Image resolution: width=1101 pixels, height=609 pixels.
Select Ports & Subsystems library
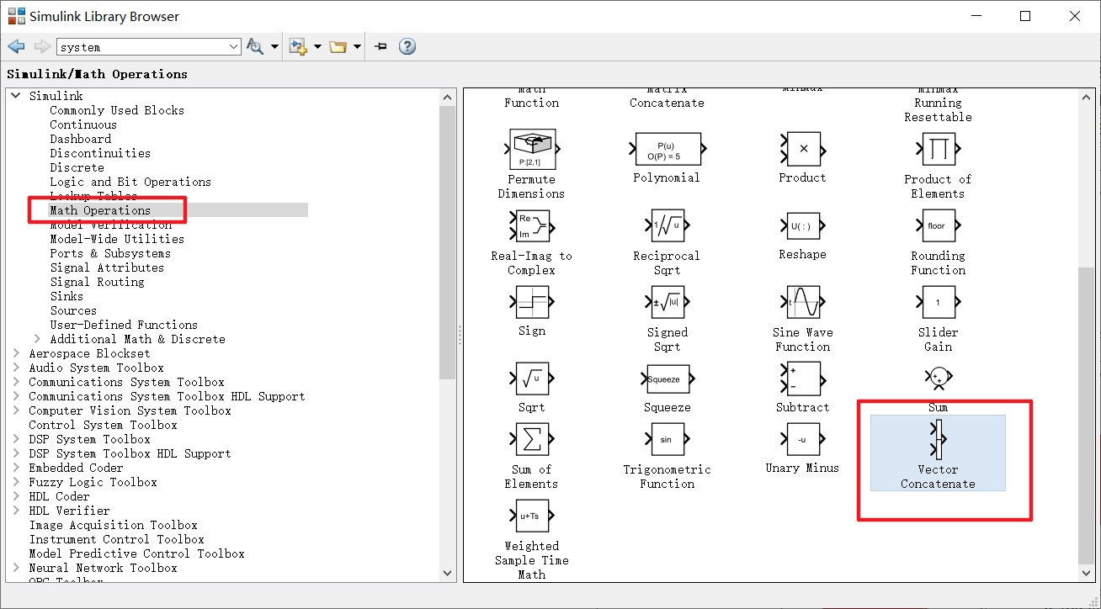(110, 253)
